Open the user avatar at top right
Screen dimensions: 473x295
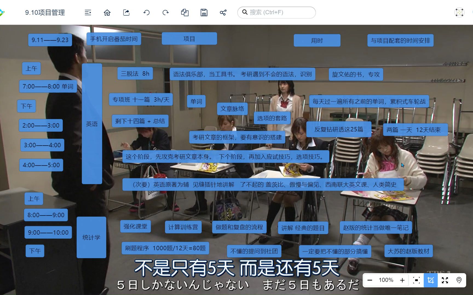point(459,12)
